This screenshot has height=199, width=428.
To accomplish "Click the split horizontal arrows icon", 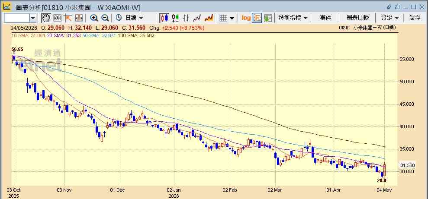I will click(79, 18).
